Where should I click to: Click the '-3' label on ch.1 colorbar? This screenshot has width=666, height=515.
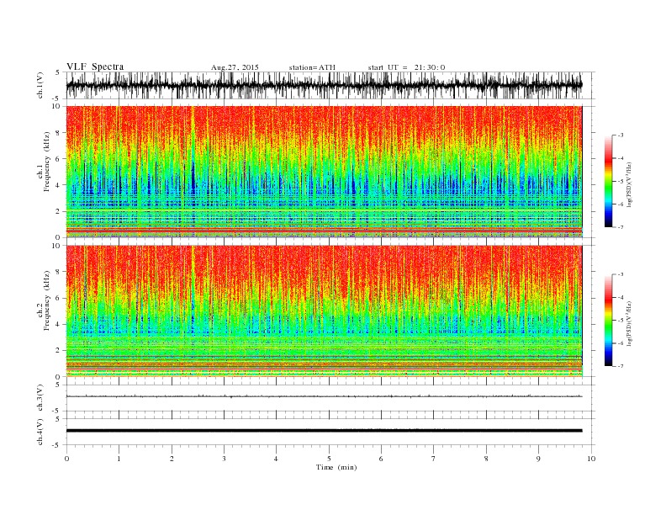click(x=621, y=135)
